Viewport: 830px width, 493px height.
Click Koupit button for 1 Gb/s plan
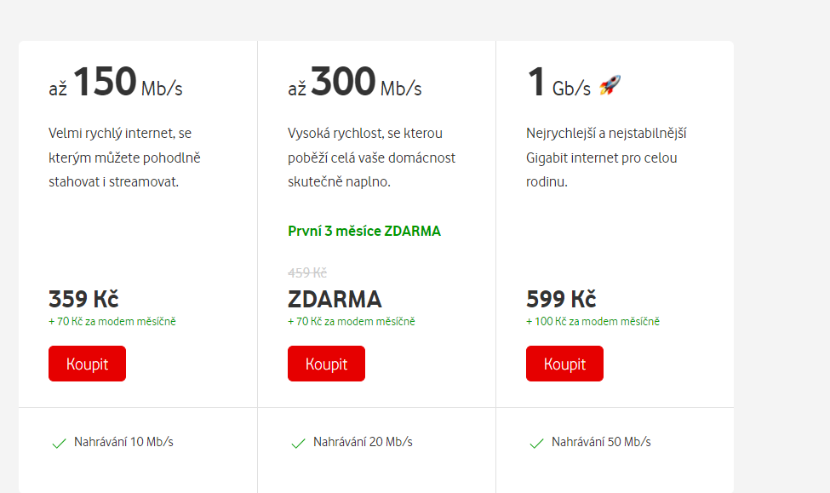(x=564, y=364)
